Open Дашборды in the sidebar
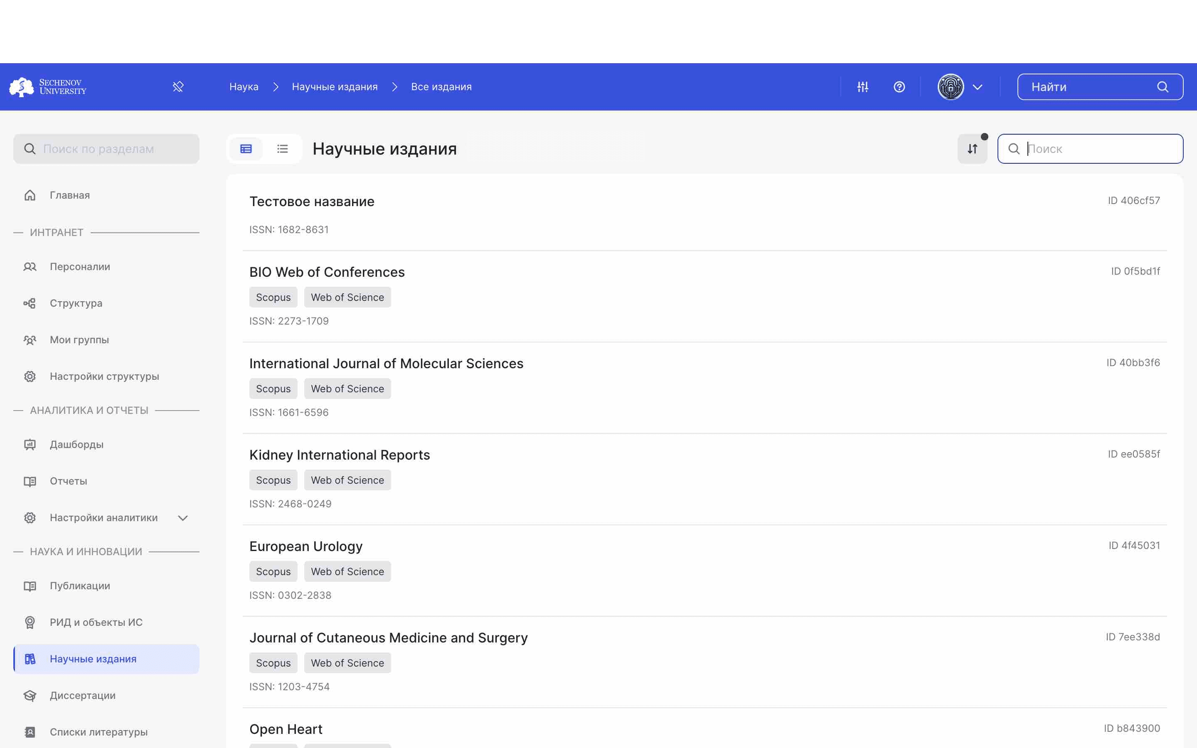Viewport: 1197px width, 748px height. click(x=106, y=445)
